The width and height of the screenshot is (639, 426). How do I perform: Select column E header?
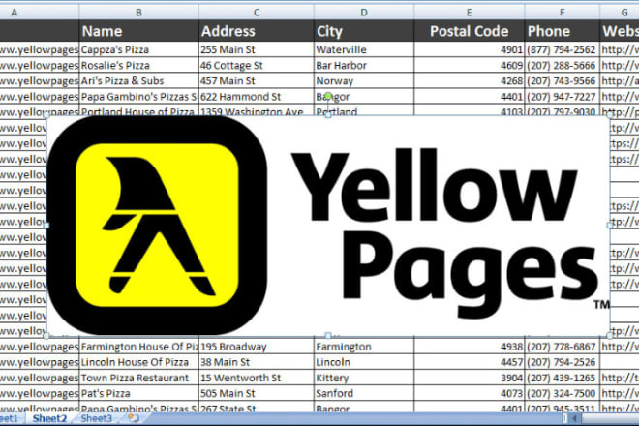(469, 13)
